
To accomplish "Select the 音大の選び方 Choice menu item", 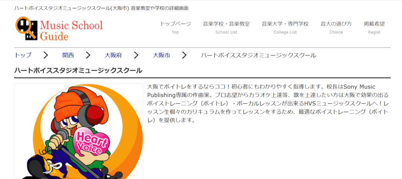I will tap(336, 28).
